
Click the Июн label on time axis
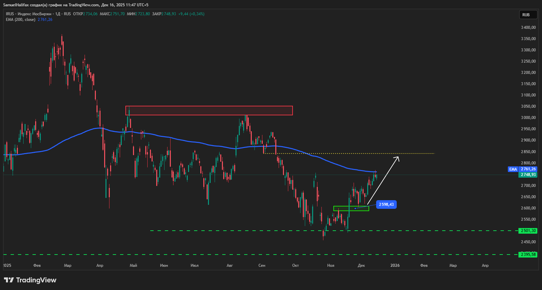pyautogui.click(x=164, y=265)
